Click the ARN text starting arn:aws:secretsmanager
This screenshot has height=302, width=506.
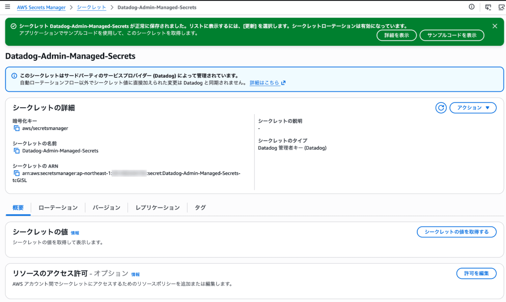[126, 176]
